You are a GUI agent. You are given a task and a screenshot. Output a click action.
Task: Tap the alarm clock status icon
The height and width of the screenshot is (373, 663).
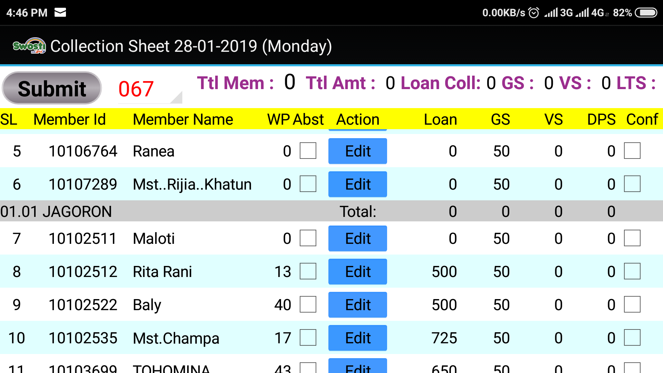[534, 13]
